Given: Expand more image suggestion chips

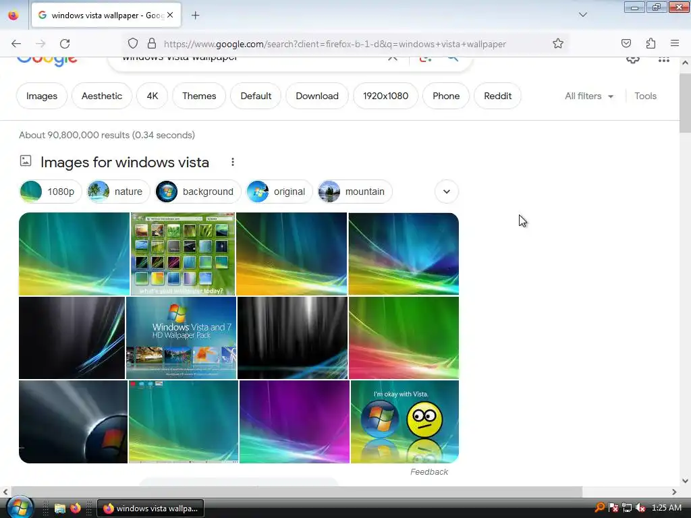Looking at the screenshot, I should (x=447, y=192).
